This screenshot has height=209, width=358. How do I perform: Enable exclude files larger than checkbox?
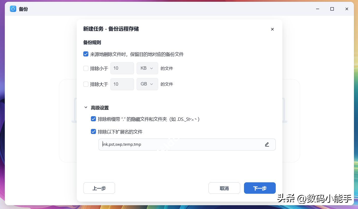(86, 84)
